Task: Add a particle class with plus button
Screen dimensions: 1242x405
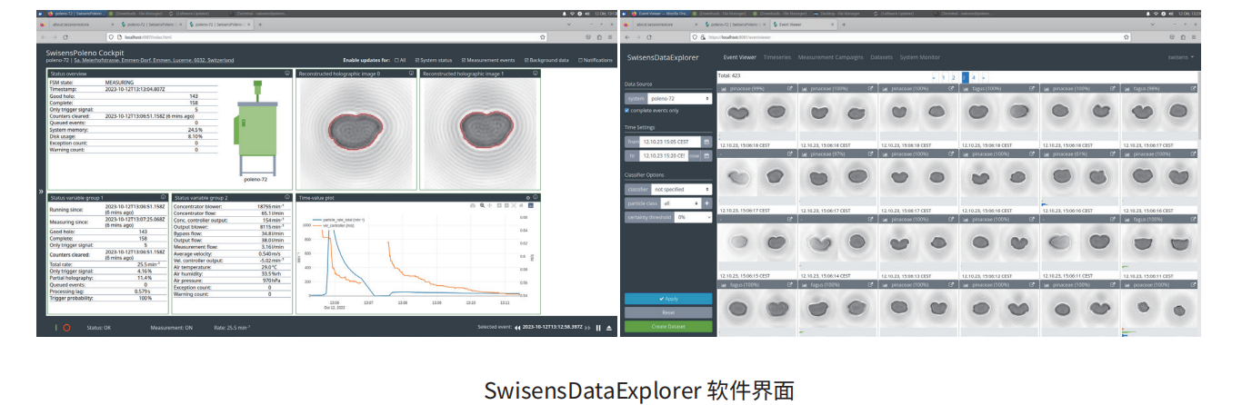Action: [x=707, y=203]
